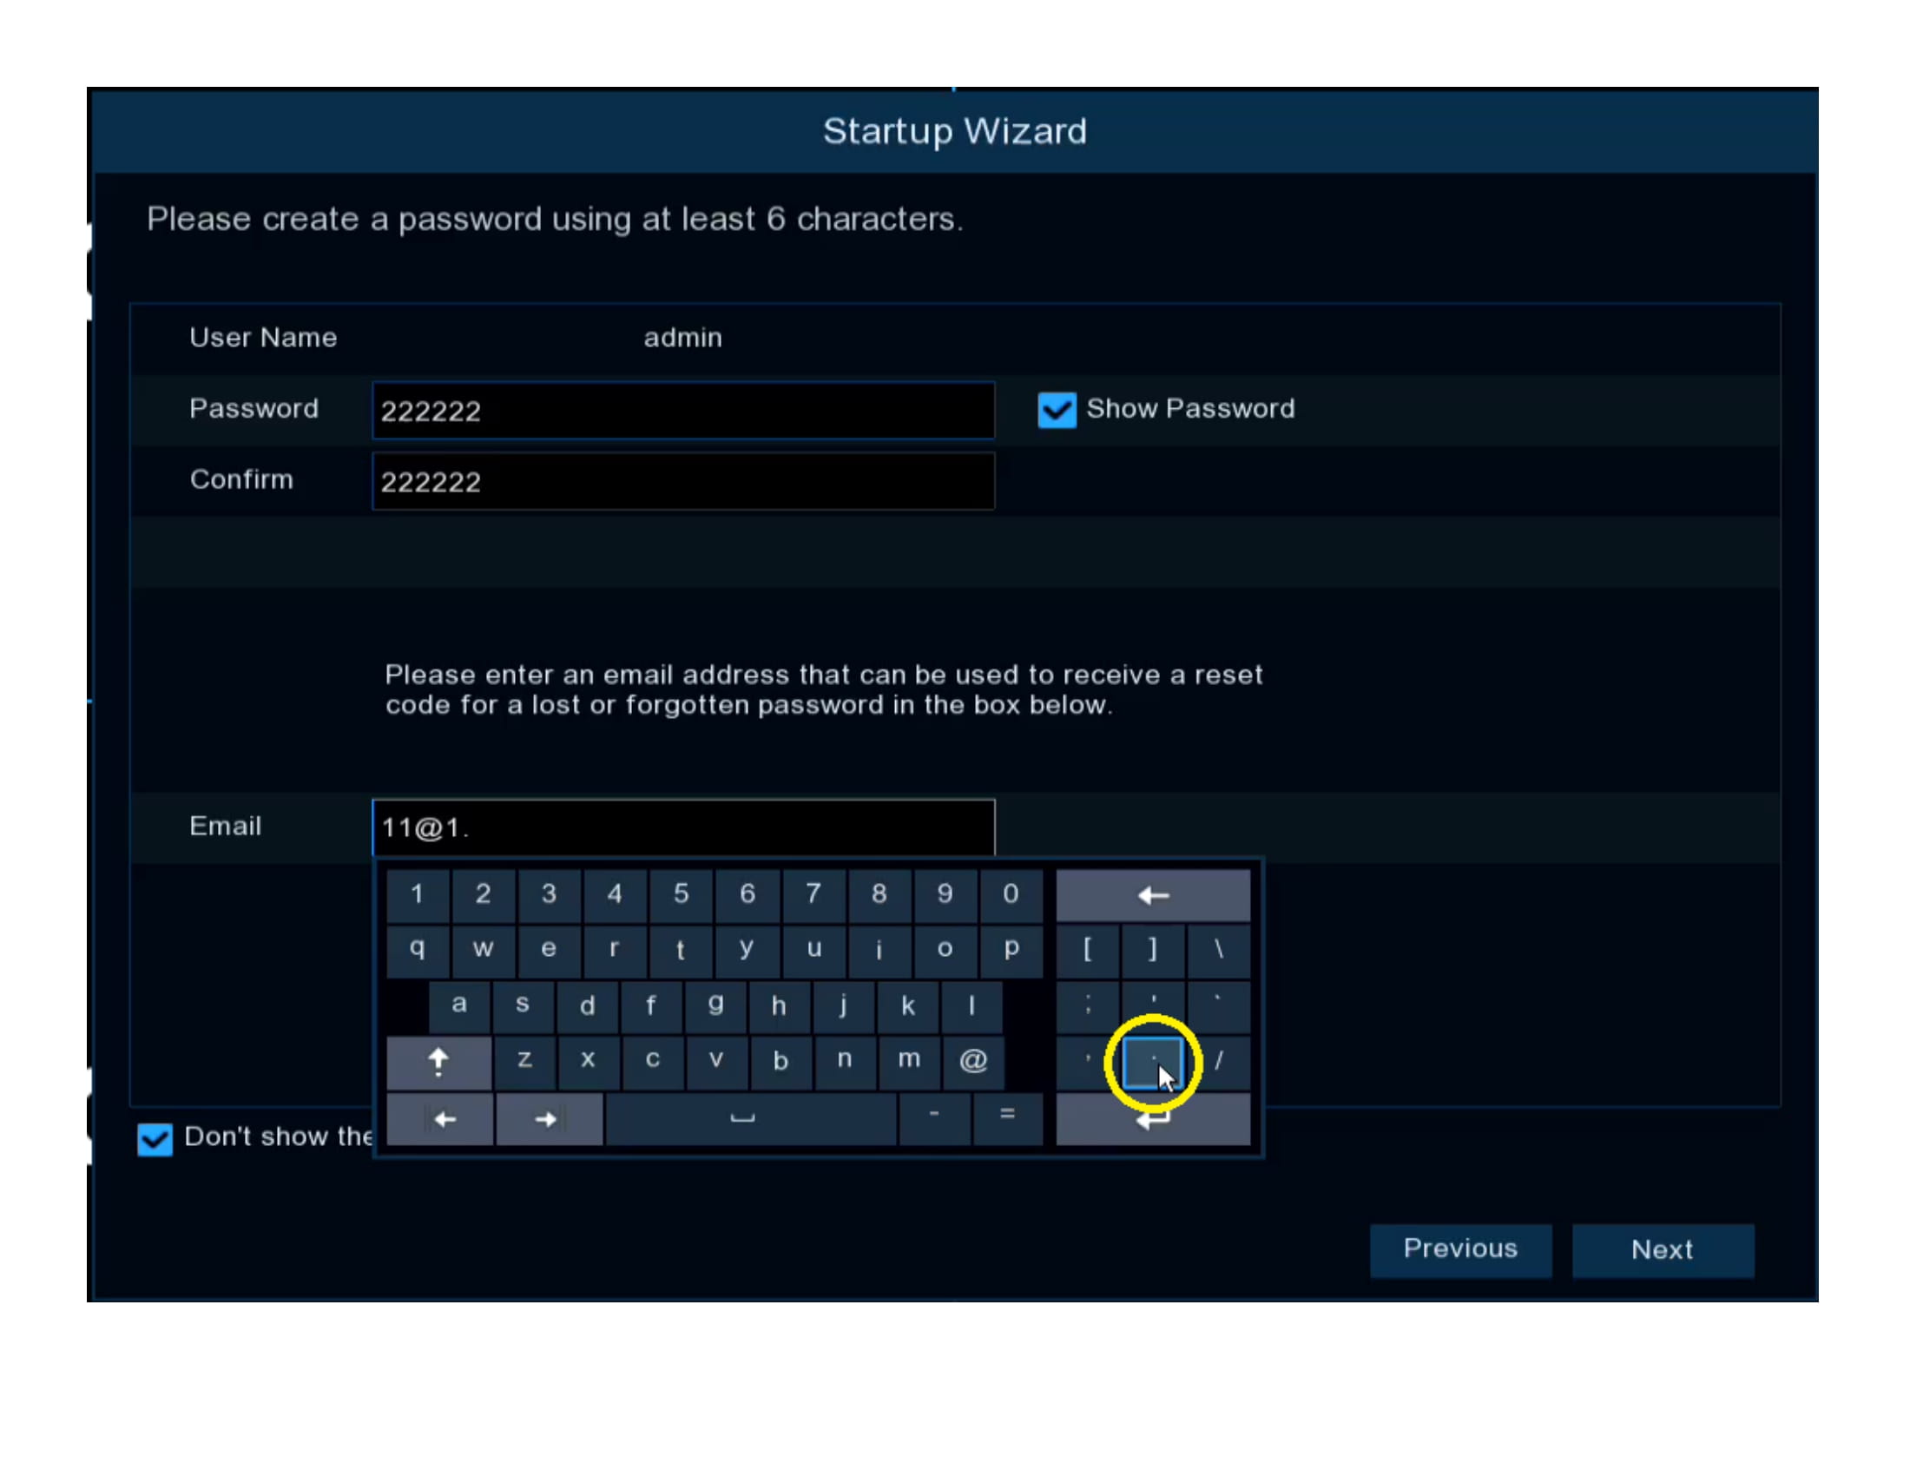Tap the 3 key on keyboard

coord(549,894)
